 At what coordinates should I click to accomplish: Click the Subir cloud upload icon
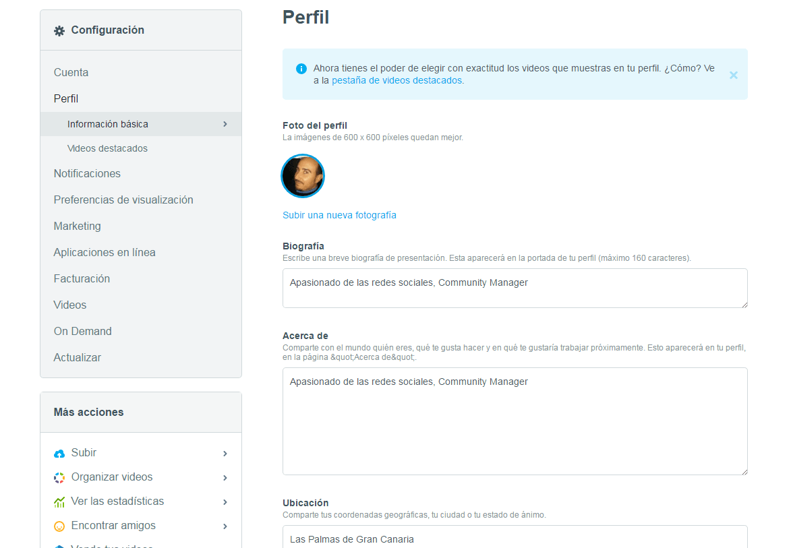(59, 453)
